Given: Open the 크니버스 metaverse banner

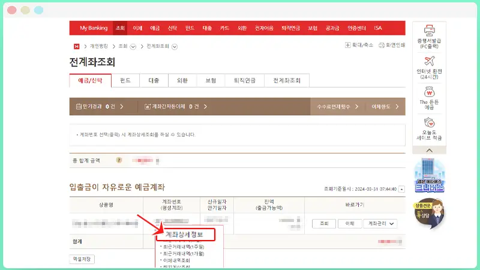Looking at the screenshot, I should tap(429, 175).
